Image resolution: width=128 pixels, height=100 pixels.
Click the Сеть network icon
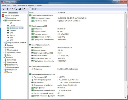(5, 55)
